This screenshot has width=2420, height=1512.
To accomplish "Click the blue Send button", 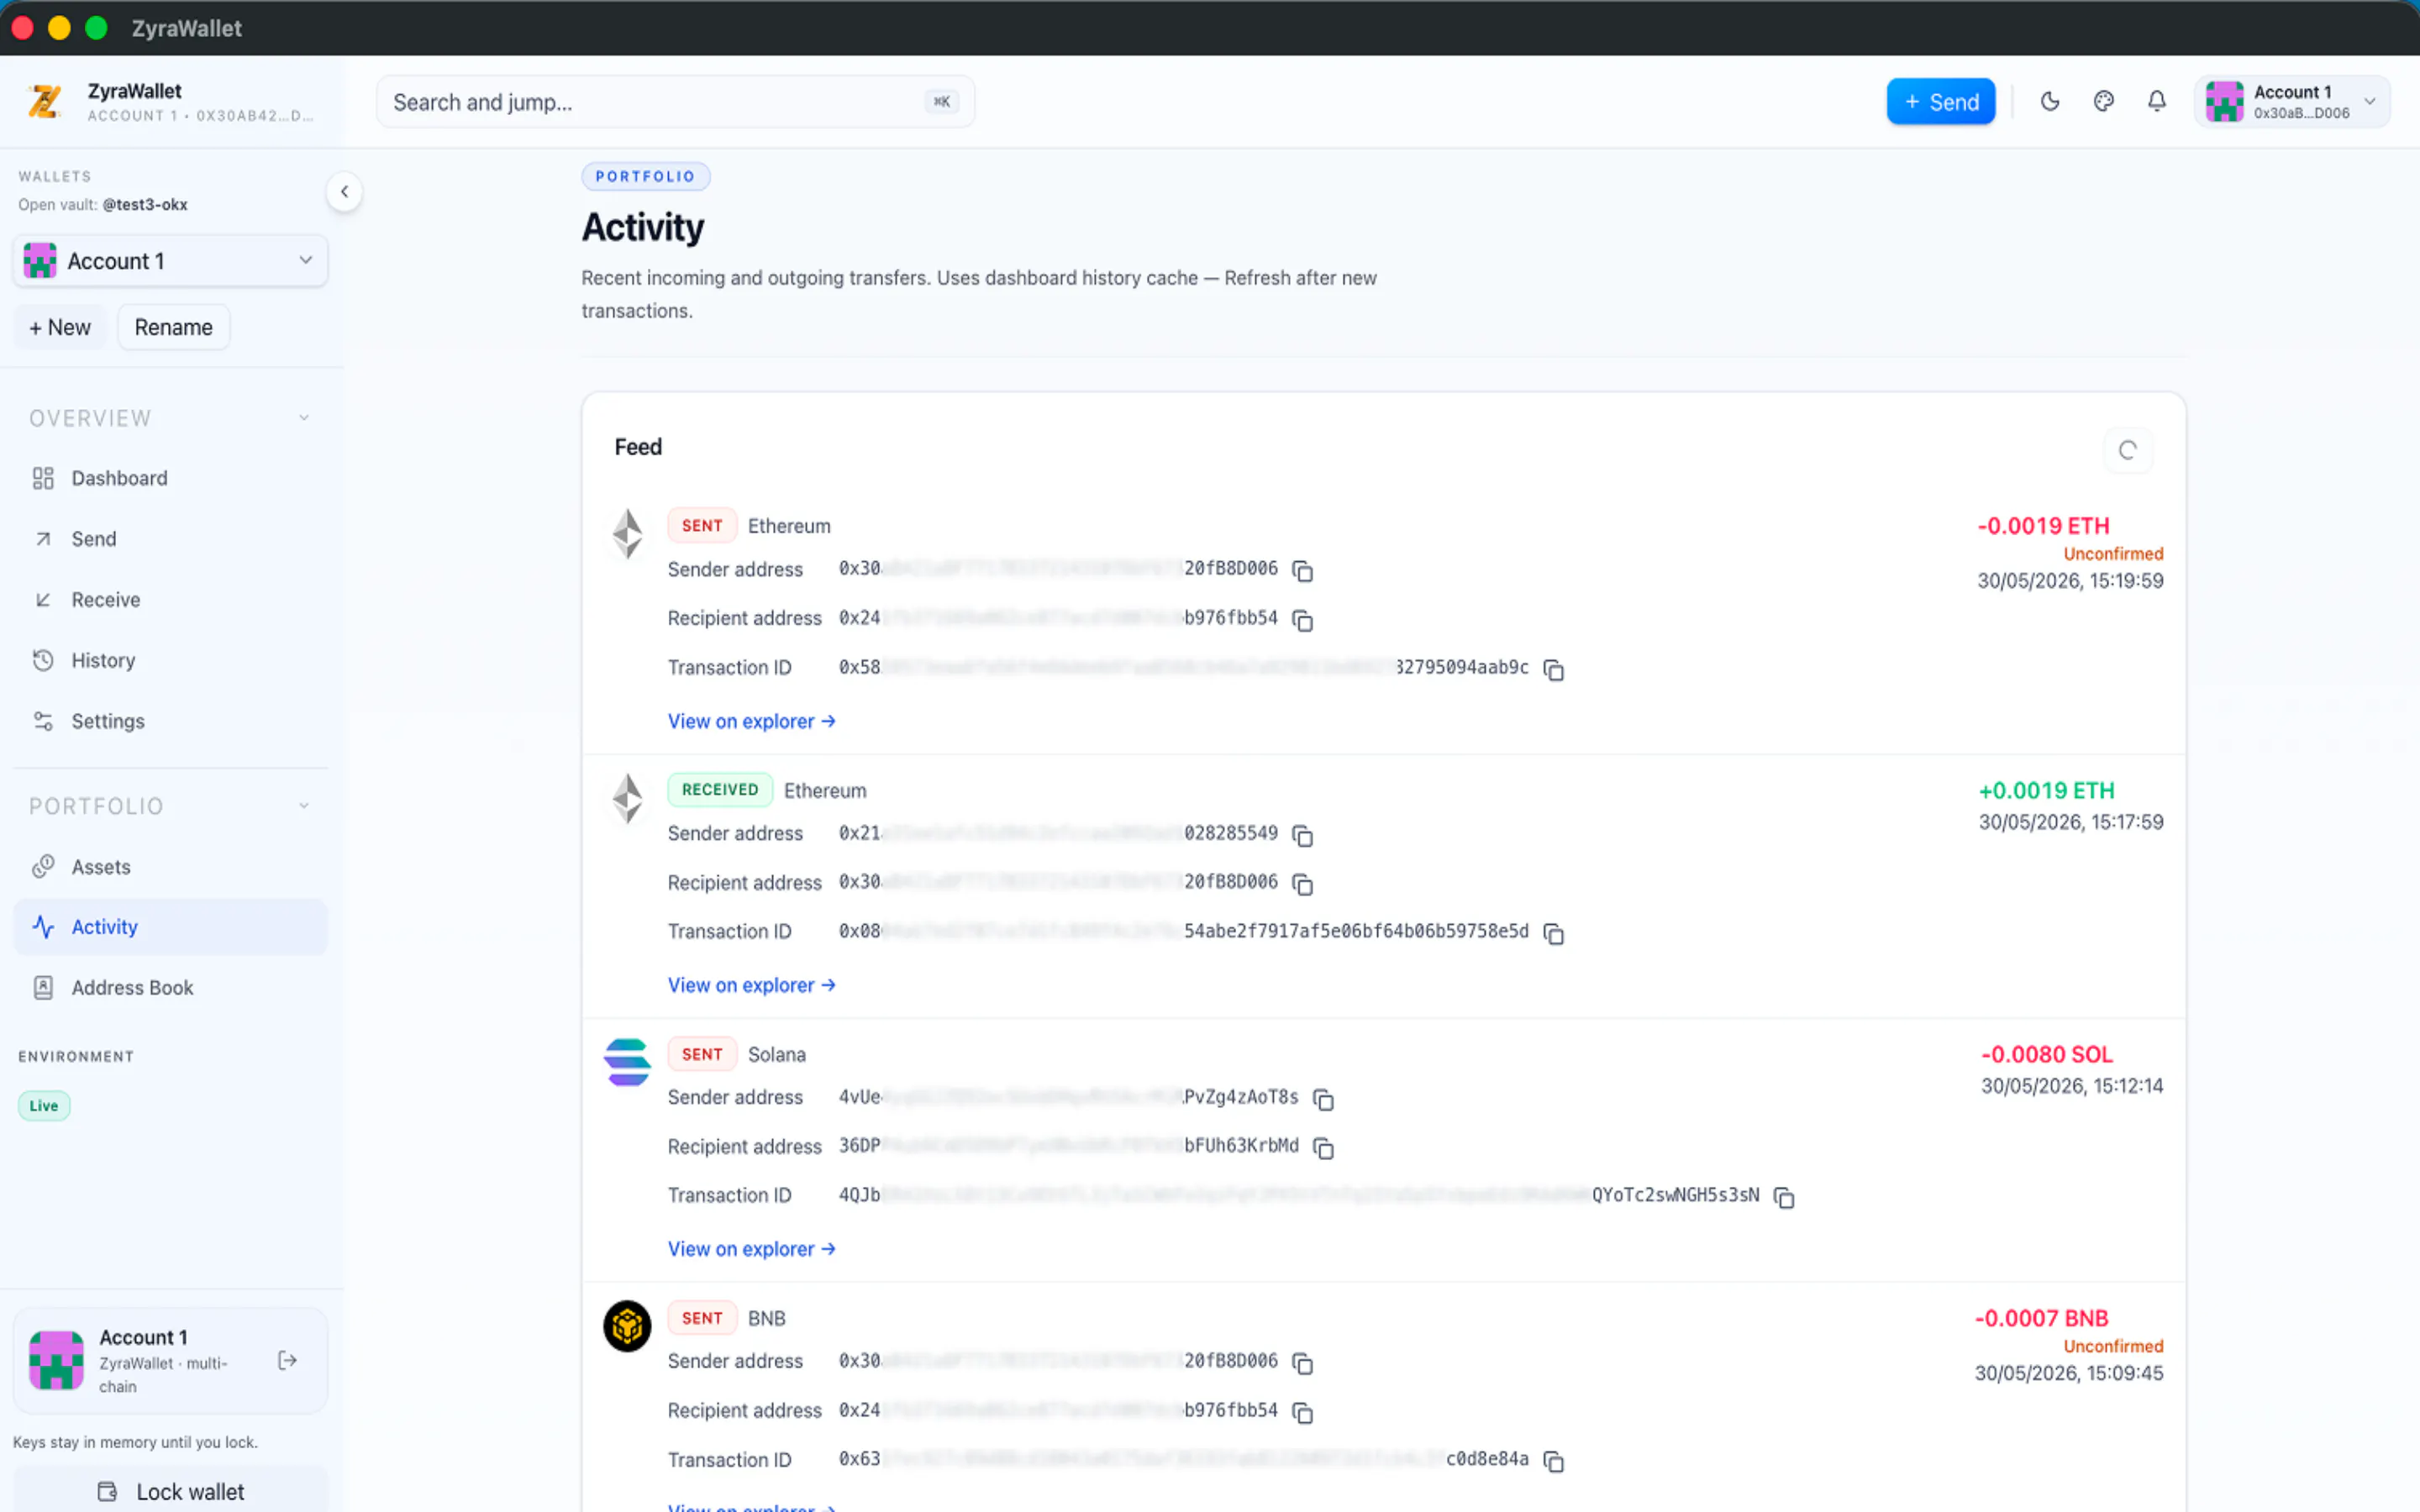I will (x=1940, y=101).
